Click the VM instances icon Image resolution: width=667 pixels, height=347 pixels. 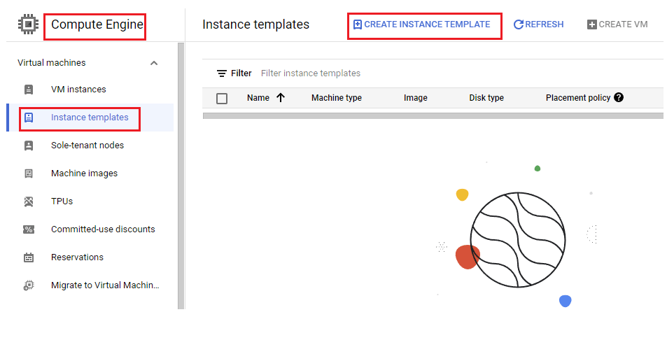(29, 90)
